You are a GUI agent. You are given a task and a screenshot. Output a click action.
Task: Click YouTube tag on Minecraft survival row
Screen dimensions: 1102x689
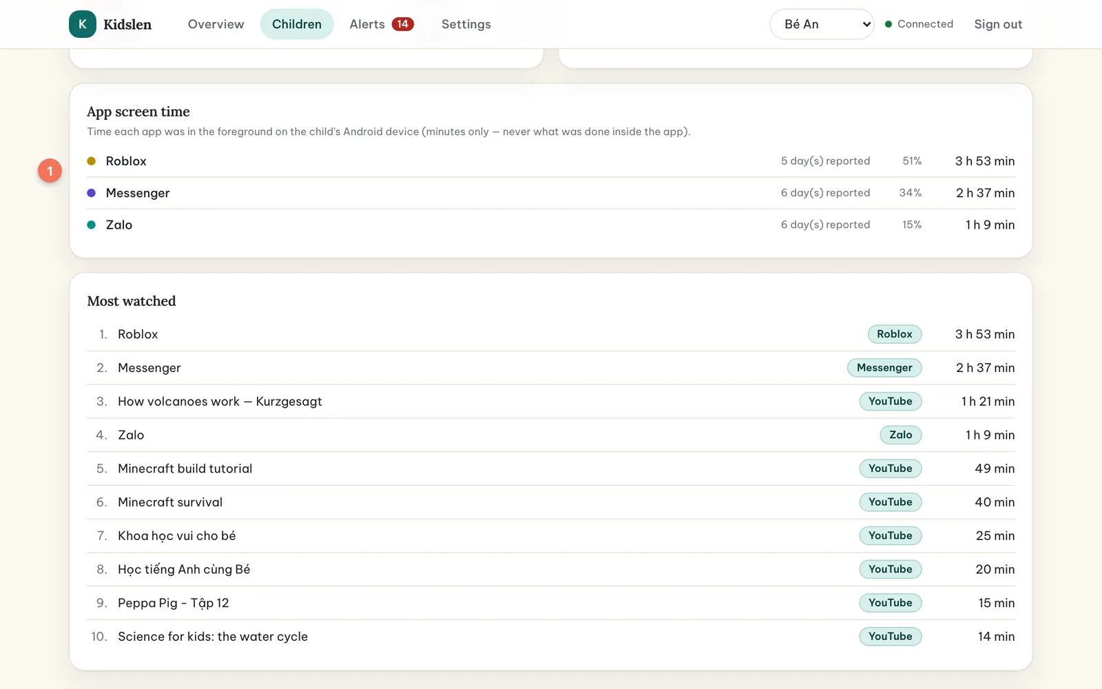[890, 502]
